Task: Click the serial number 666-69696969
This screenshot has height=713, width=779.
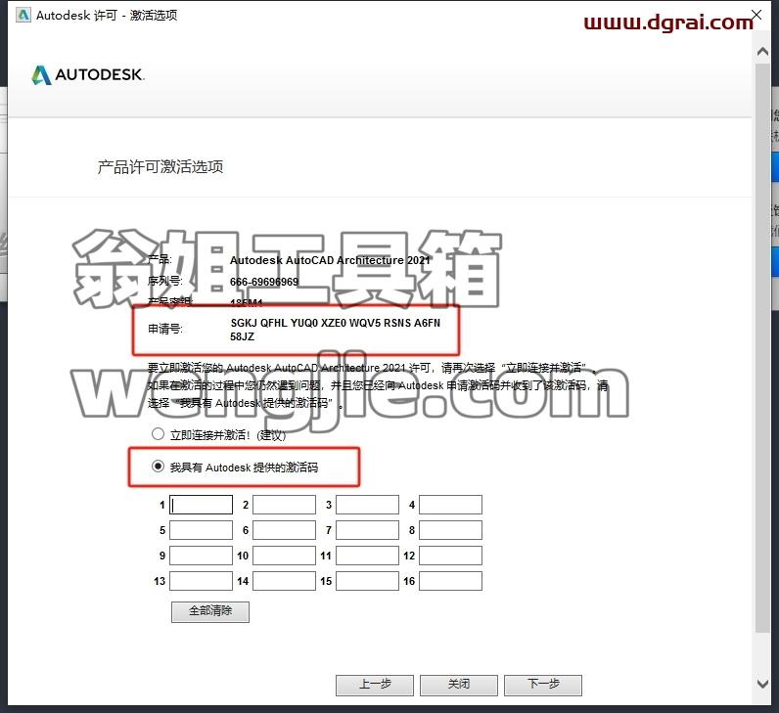Action: click(x=264, y=282)
